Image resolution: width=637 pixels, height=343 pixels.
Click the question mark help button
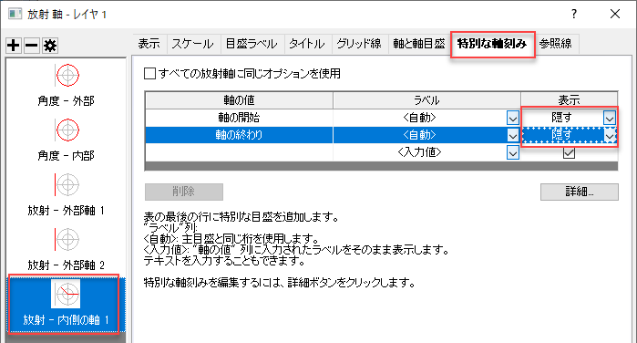tap(573, 14)
